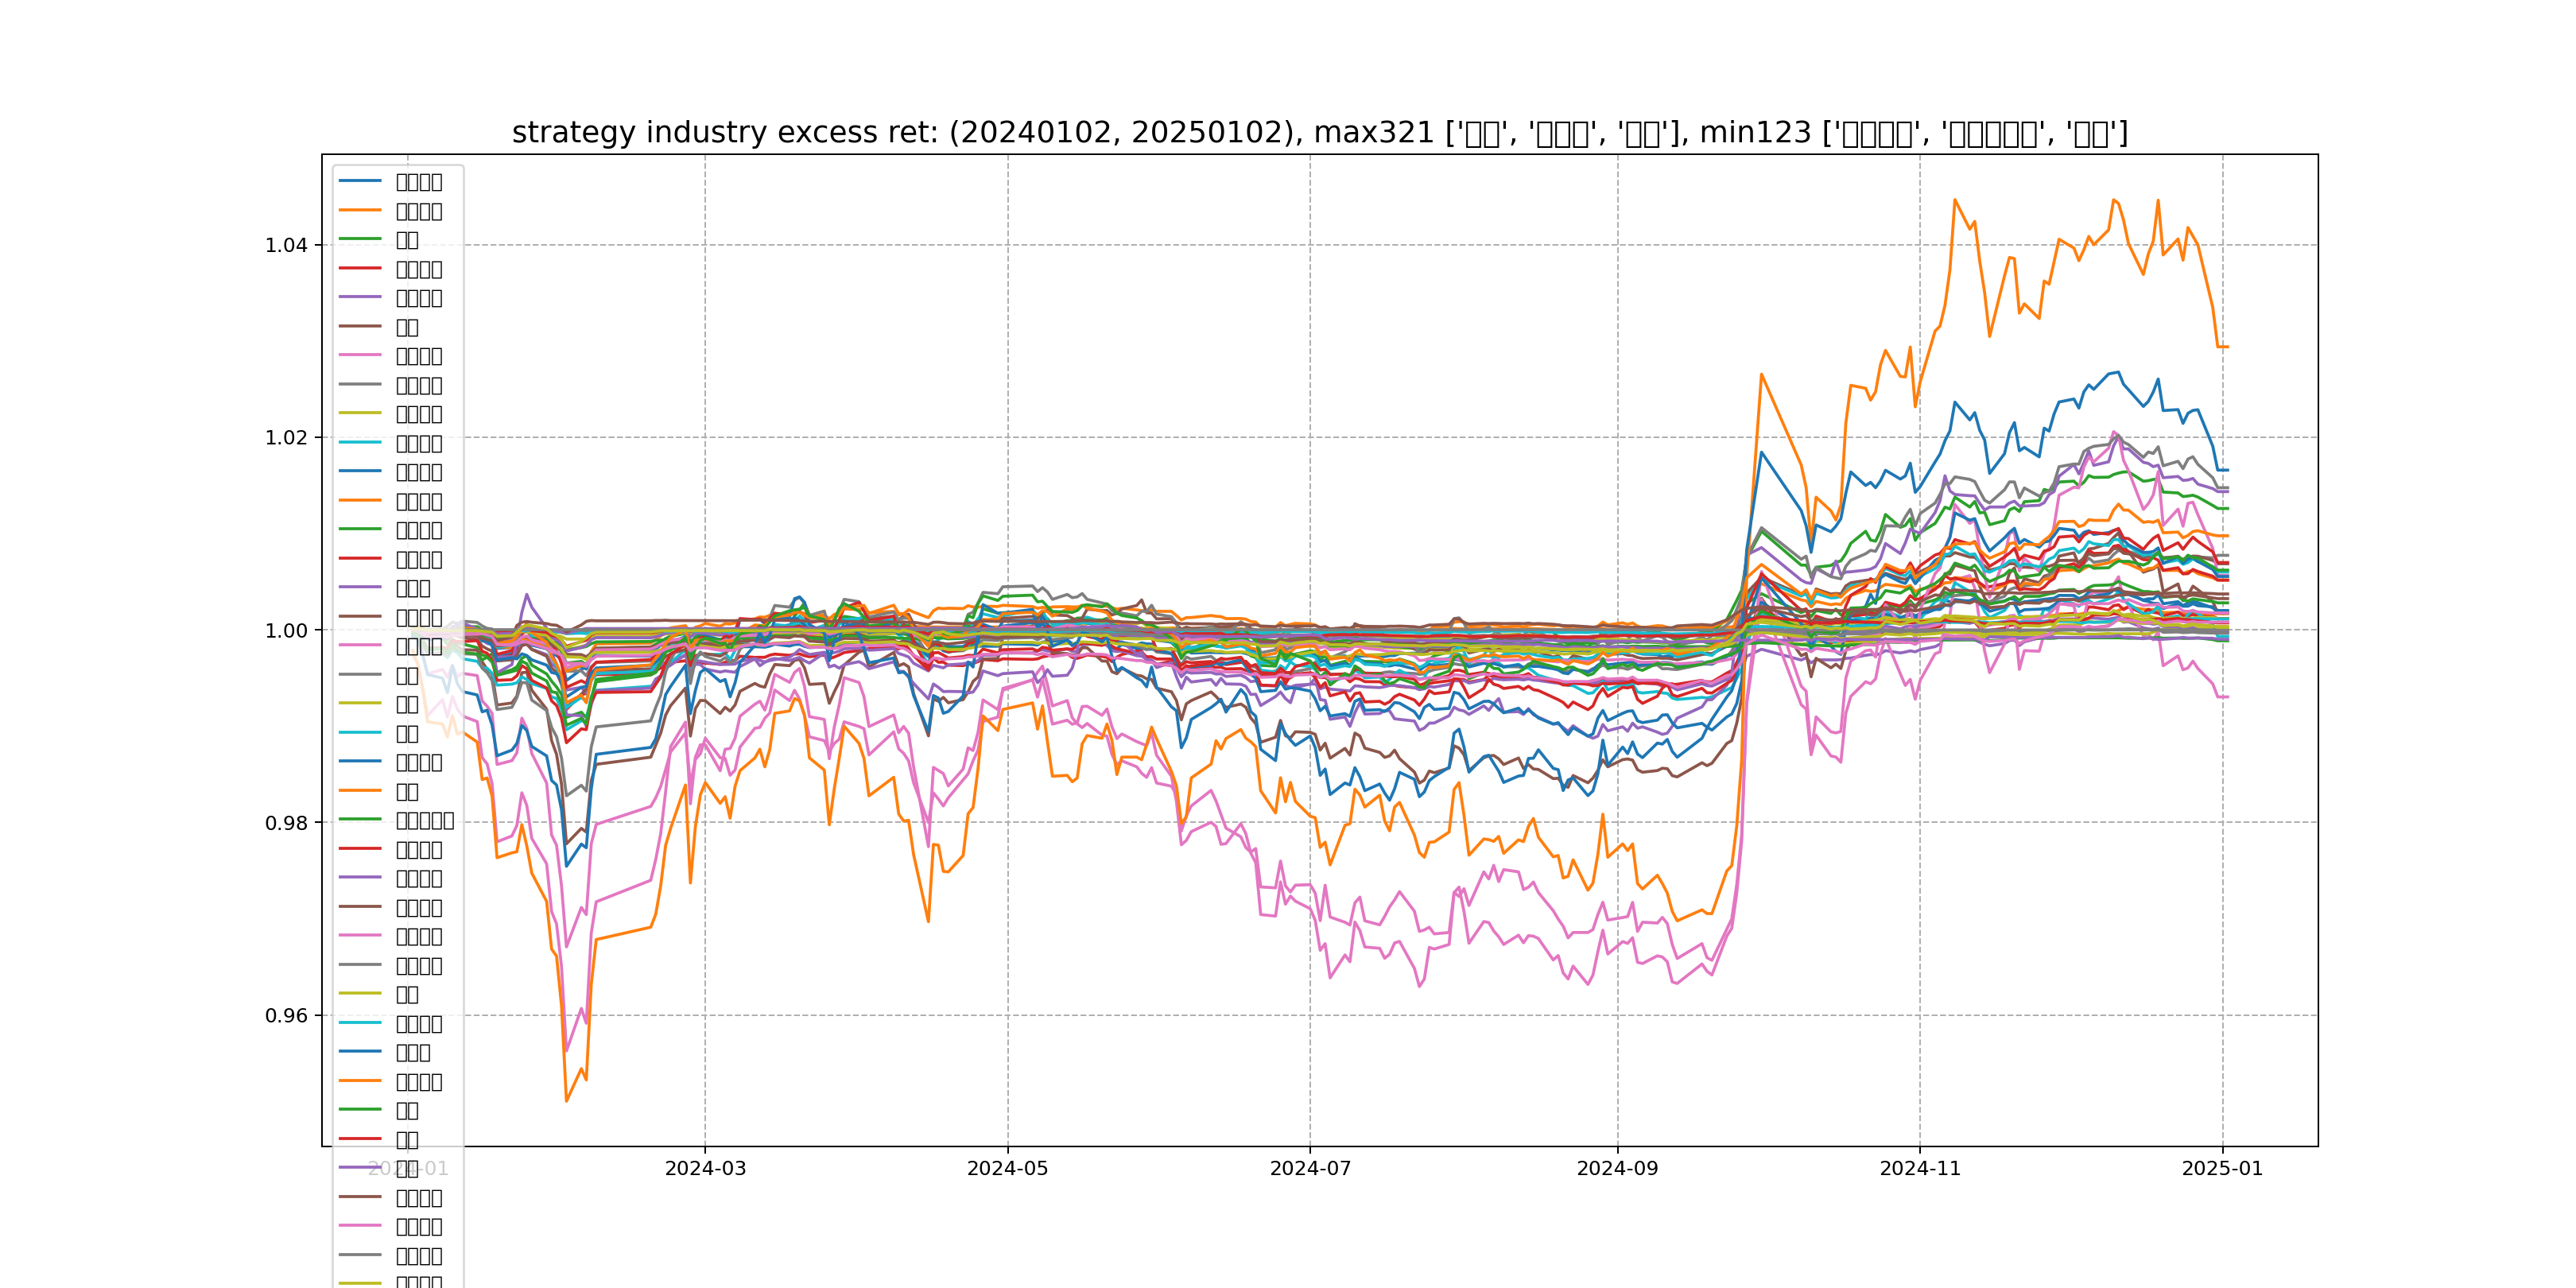Click the chart title text at top
Screen dimensions: 2576x1288
1319,132
